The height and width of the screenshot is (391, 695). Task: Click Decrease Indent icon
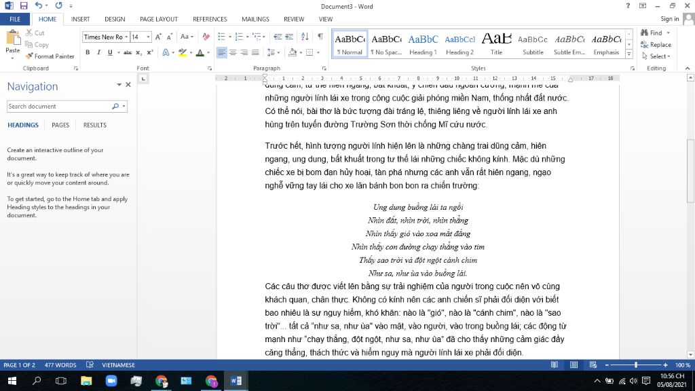[278, 37]
